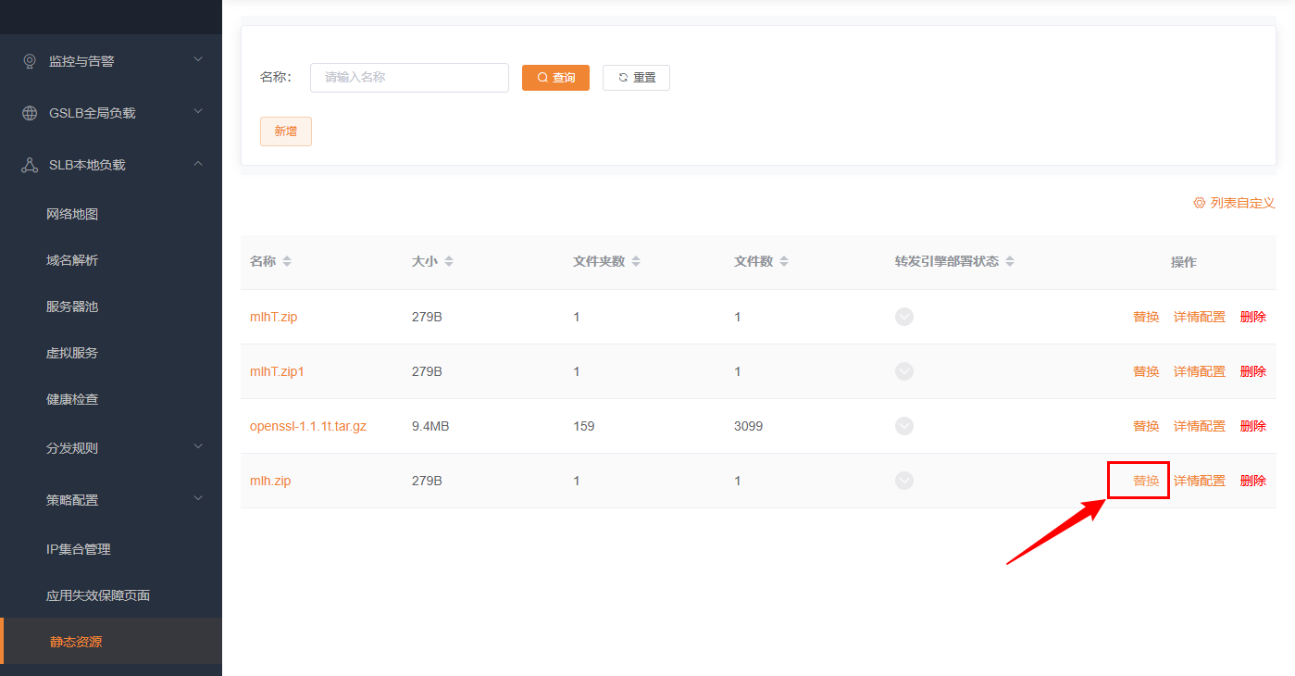1295x676 pixels.
Task: Open the 服务器池 menu item
Action: 72,307
